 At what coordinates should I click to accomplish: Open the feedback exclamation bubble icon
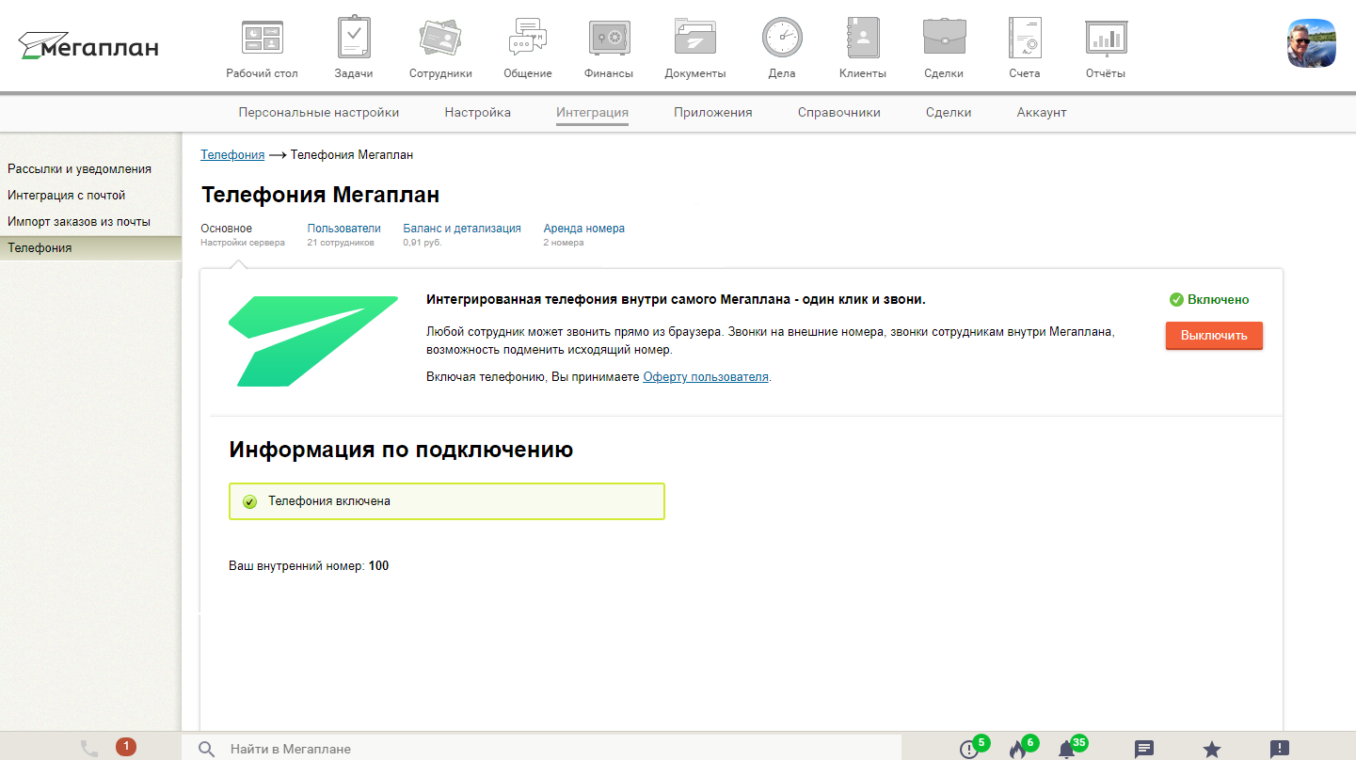(1280, 749)
